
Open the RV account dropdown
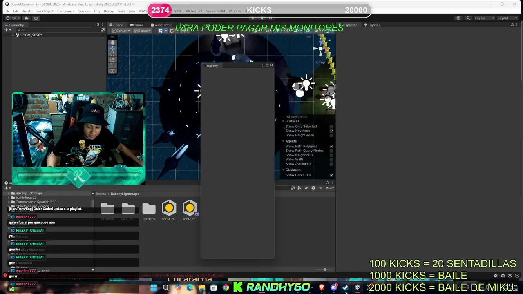[x=13, y=18]
